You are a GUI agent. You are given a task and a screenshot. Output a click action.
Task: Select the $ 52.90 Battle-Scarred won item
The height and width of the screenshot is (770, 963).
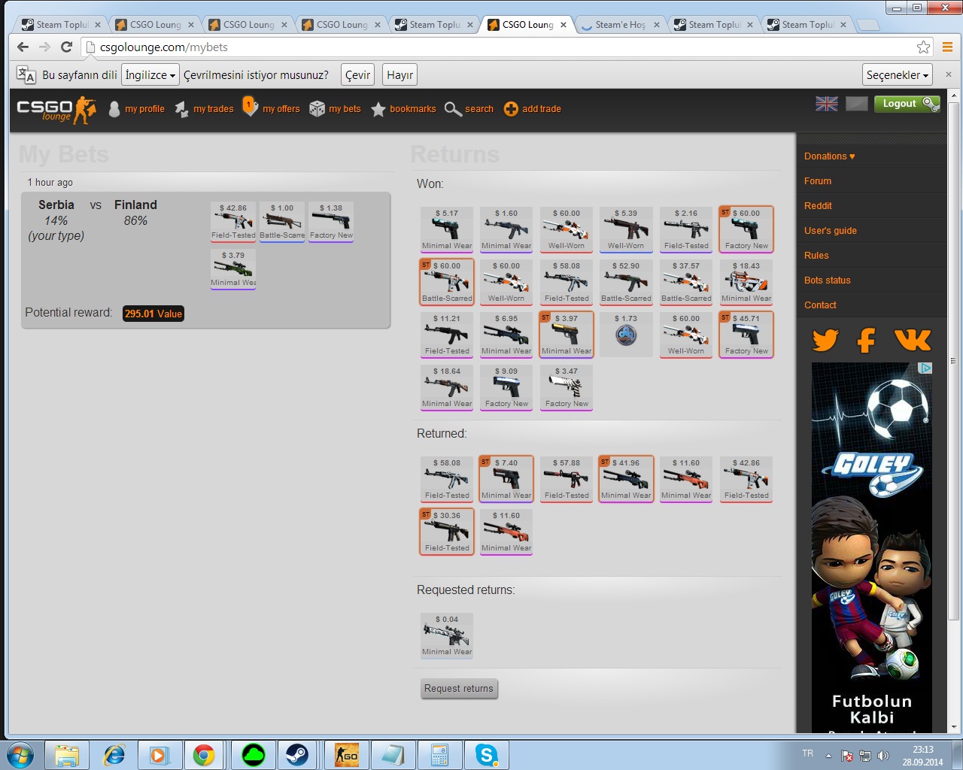coord(626,282)
